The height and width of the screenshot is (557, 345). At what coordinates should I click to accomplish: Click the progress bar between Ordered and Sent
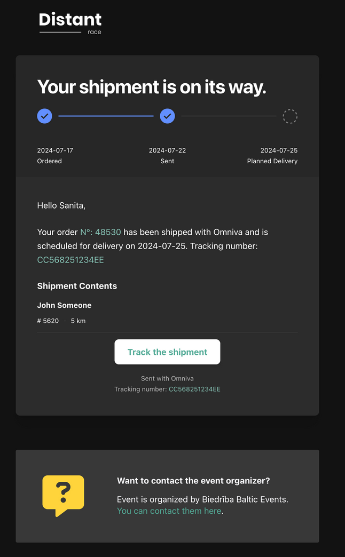[106, 116]
